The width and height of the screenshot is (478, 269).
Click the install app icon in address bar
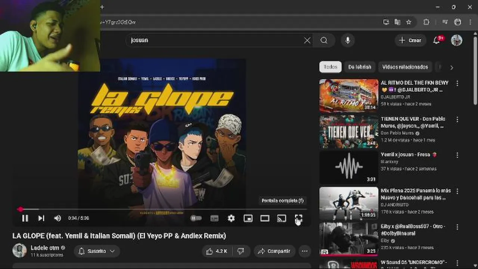(386, 22)
